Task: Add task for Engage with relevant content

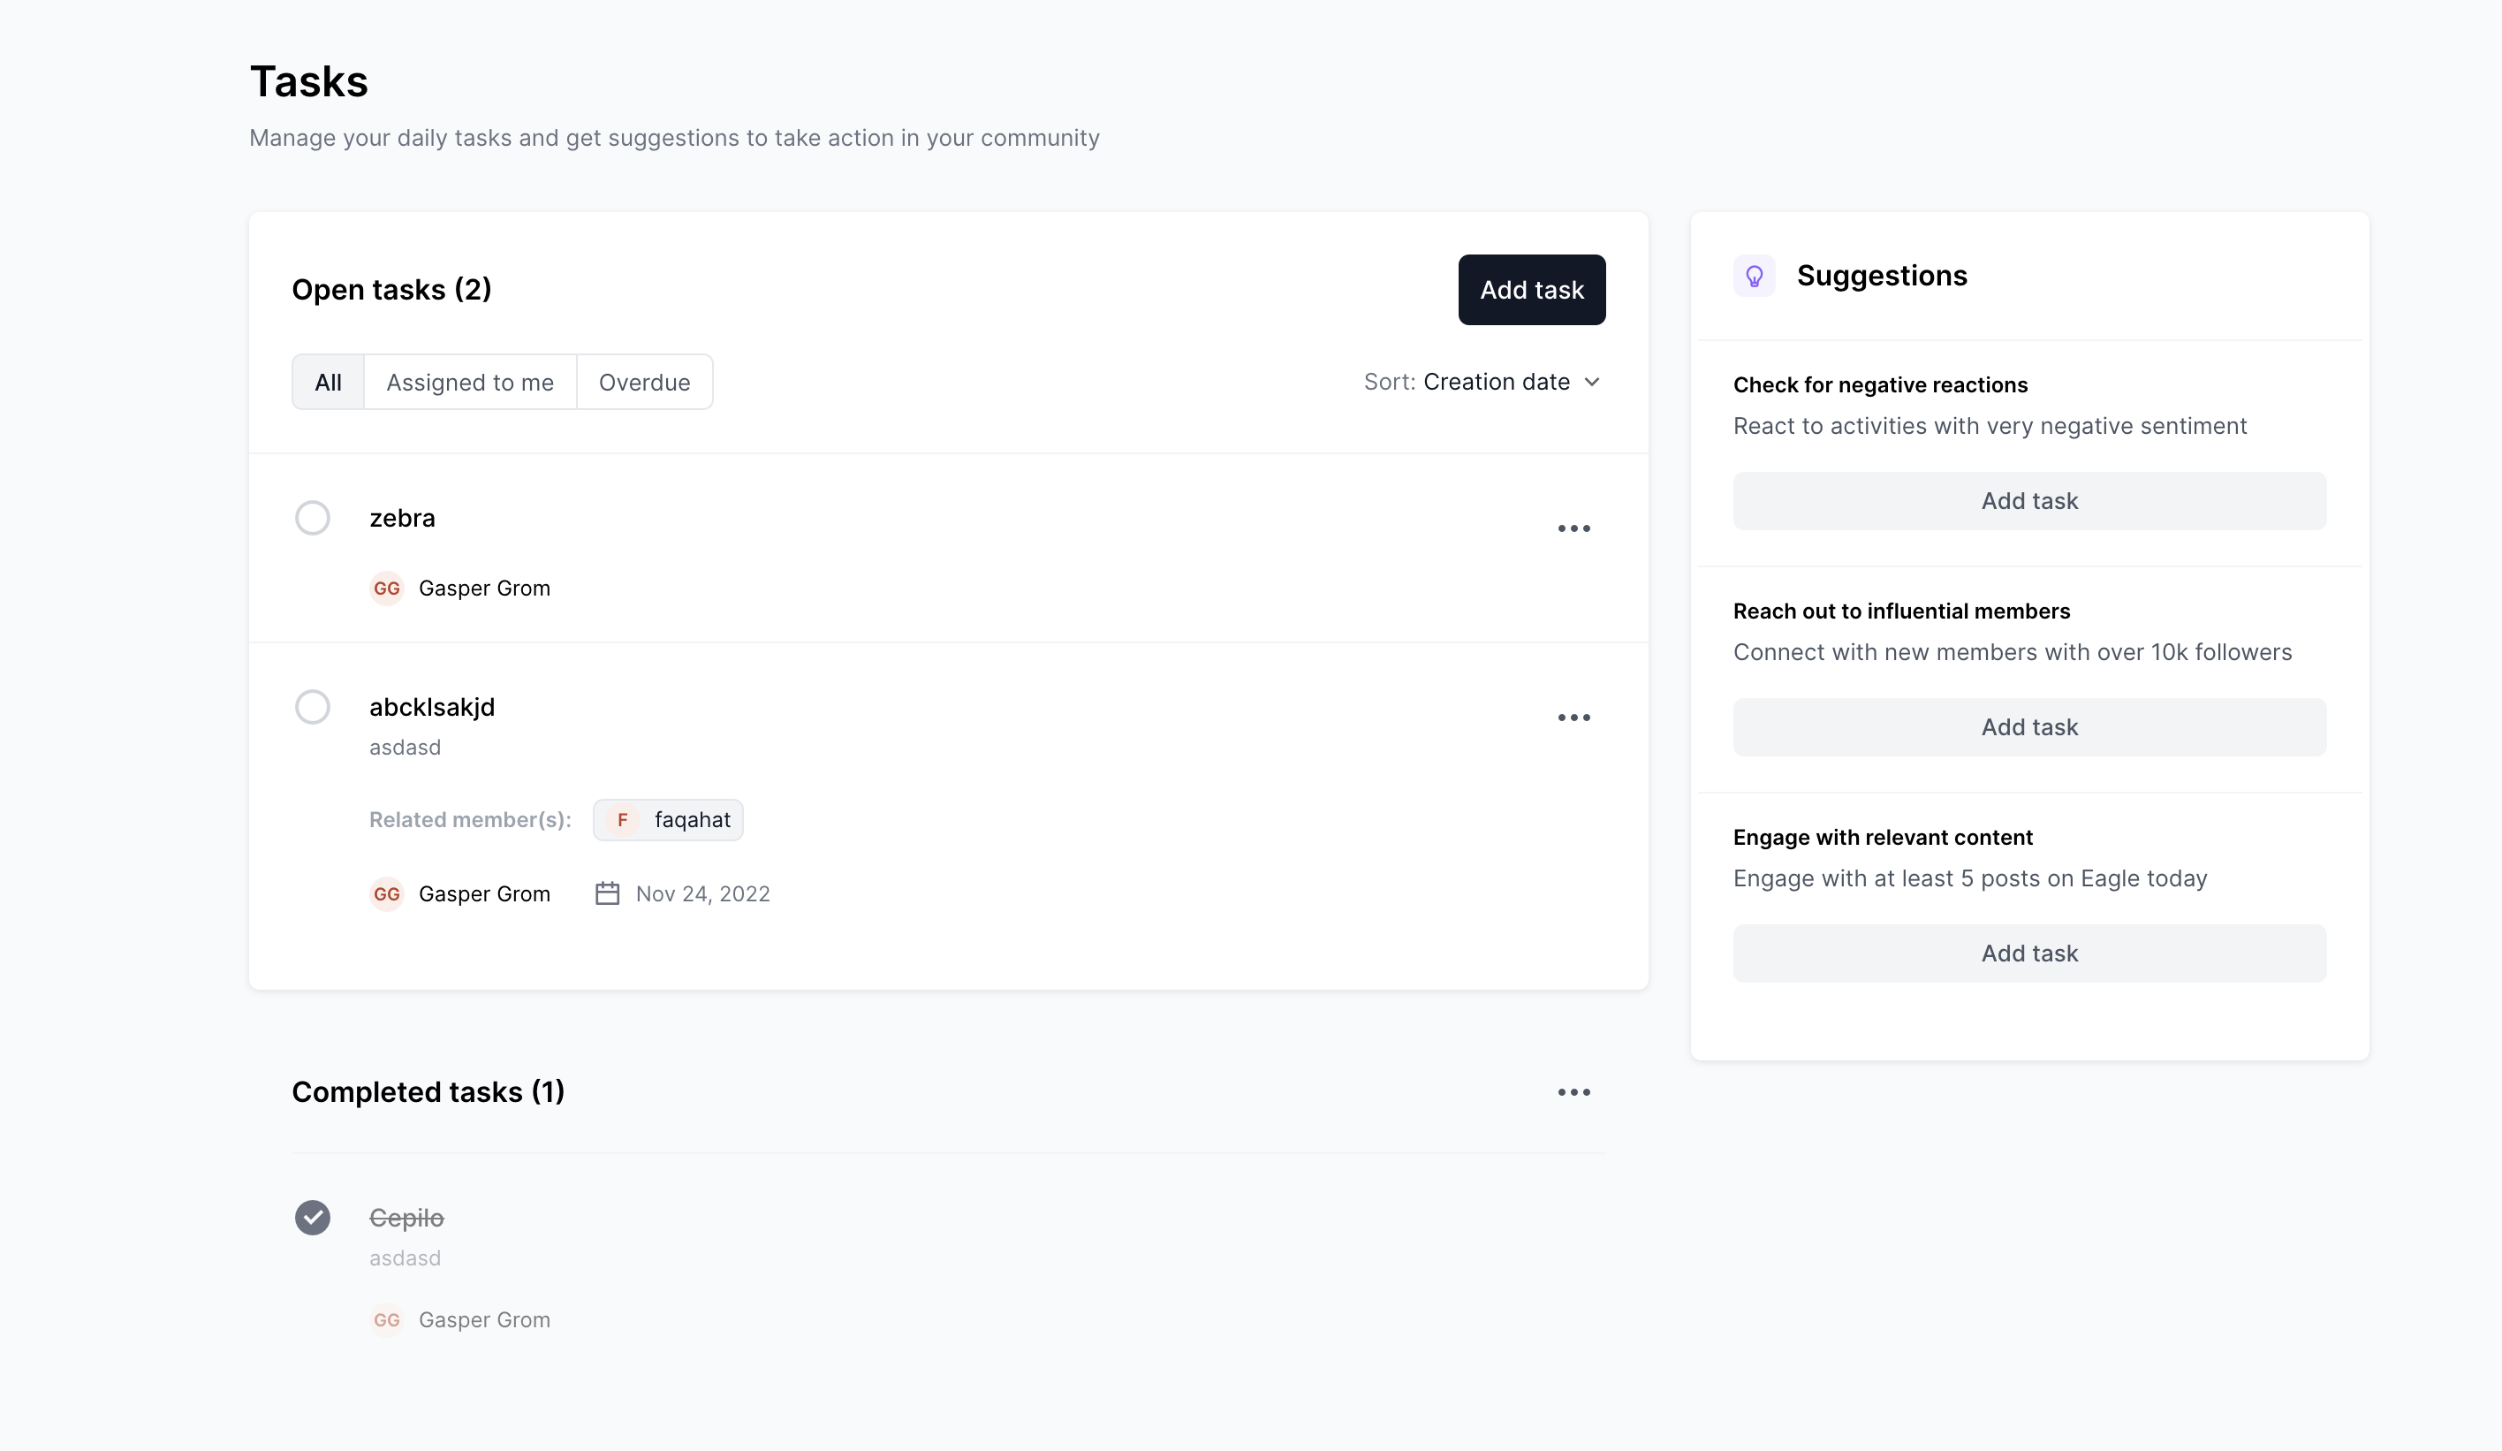Action: tap(2028, 953)
